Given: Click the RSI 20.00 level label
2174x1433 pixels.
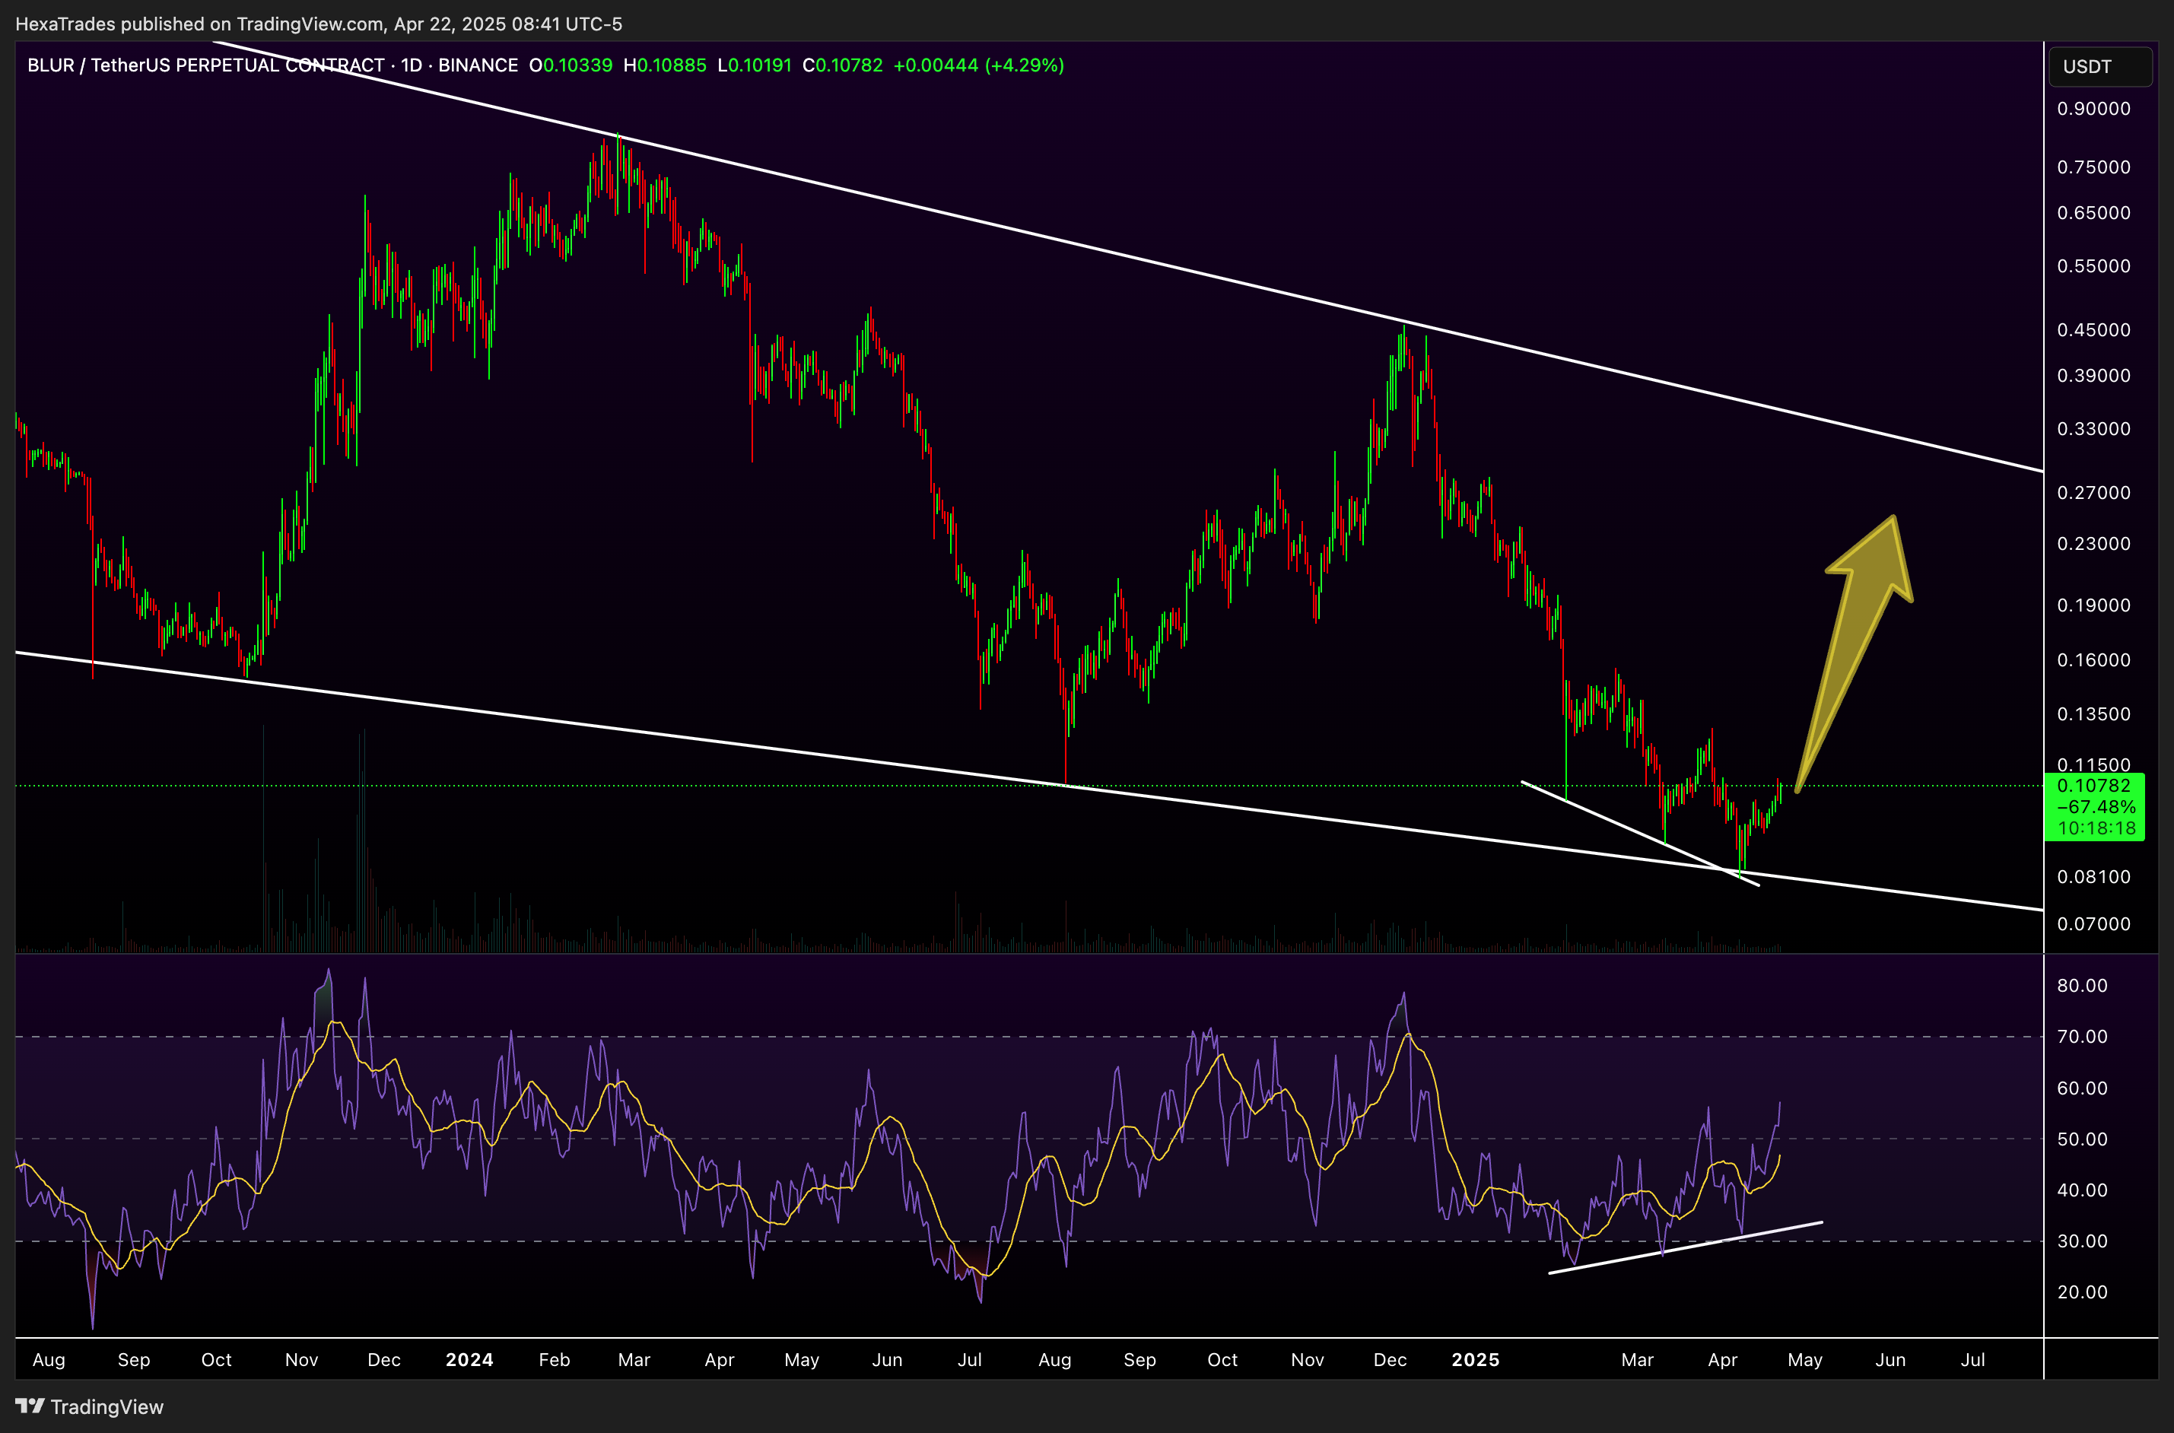Looking at the screenshot, I should click(x=2083, y=1292).
